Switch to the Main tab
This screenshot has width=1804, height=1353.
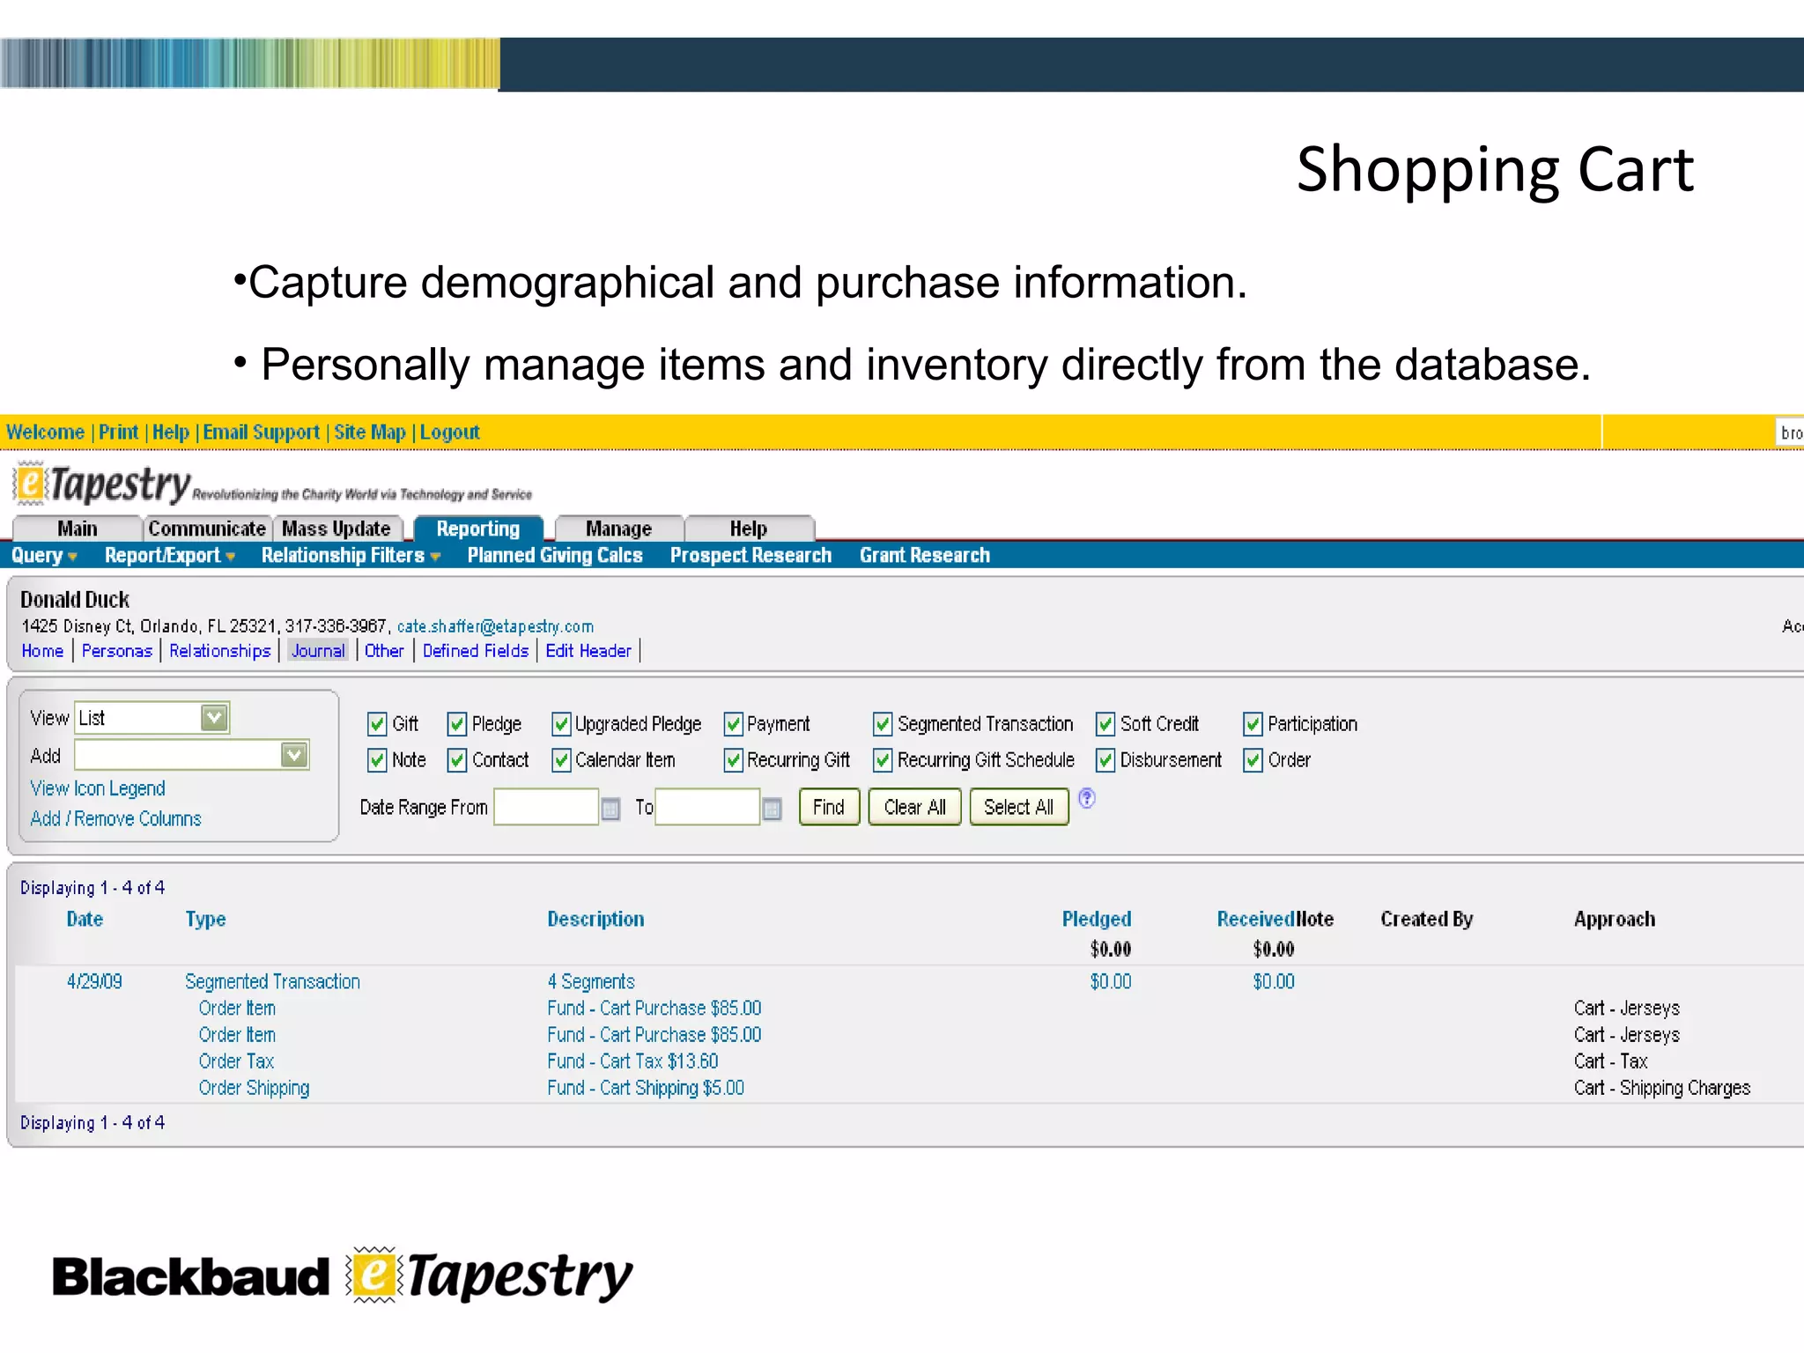[78, 529]
